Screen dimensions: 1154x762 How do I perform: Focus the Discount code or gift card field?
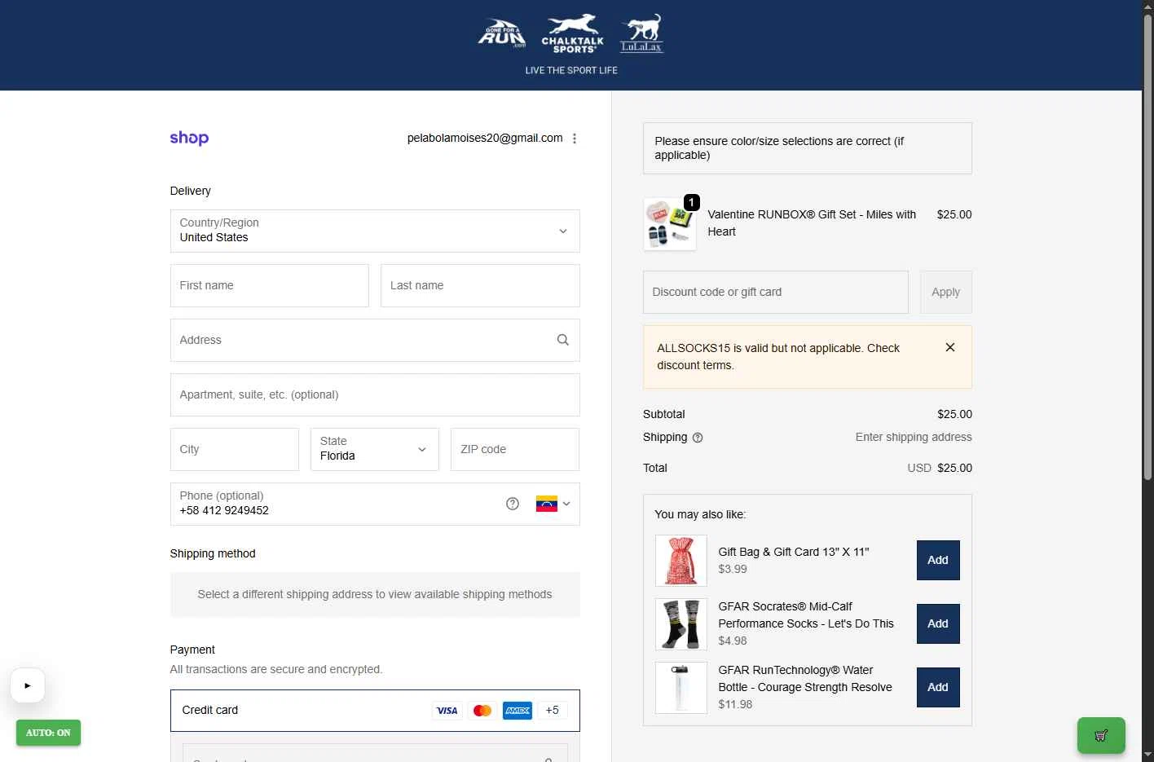[x=776, y=292]
